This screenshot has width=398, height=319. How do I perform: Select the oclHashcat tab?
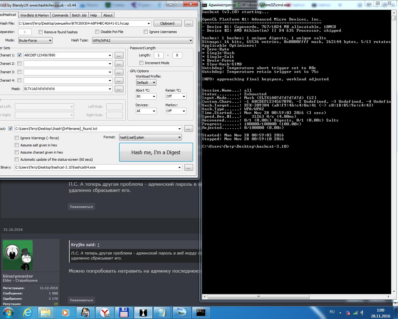(x=8, y=15)
